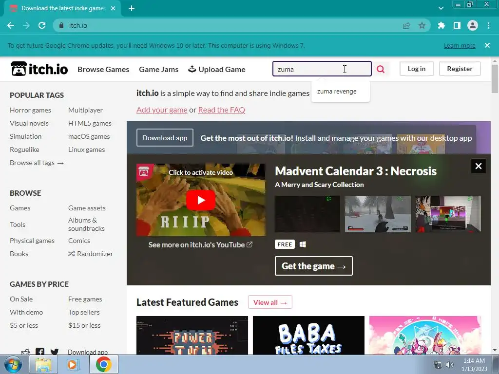
Task: Reload the itch.io page
Action: tap(42, 25)
